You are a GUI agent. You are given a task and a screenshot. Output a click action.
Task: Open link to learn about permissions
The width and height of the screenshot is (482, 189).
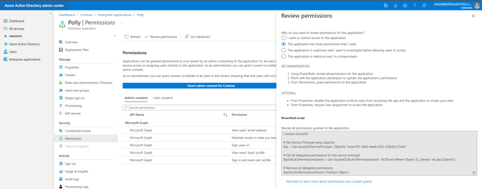point(329,181)
